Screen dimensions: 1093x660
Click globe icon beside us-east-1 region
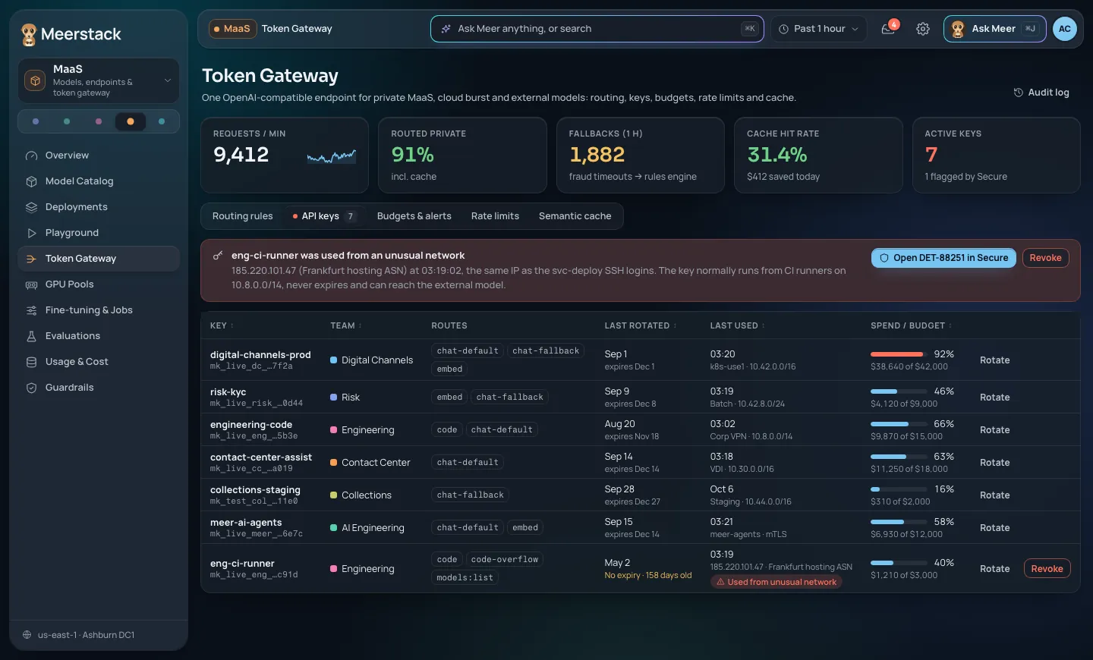(x=27, y=635)
